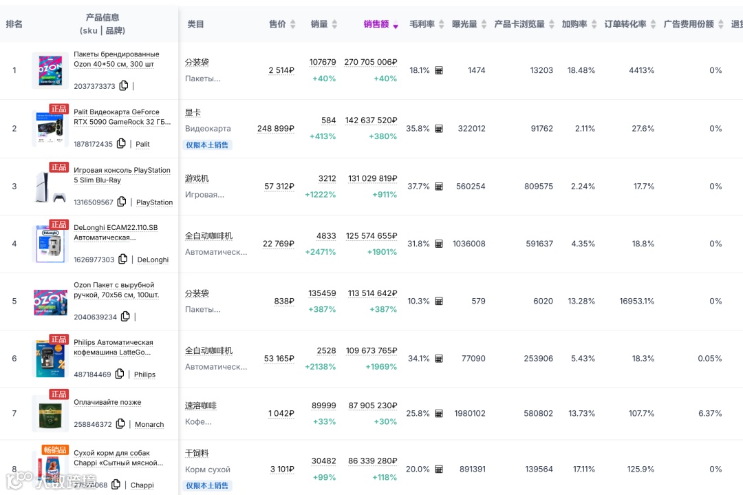This screenshot has width=743, height=495.
Task: Open DeLonghi ECAM22.110.SB product title
Action: click(116, 232)
